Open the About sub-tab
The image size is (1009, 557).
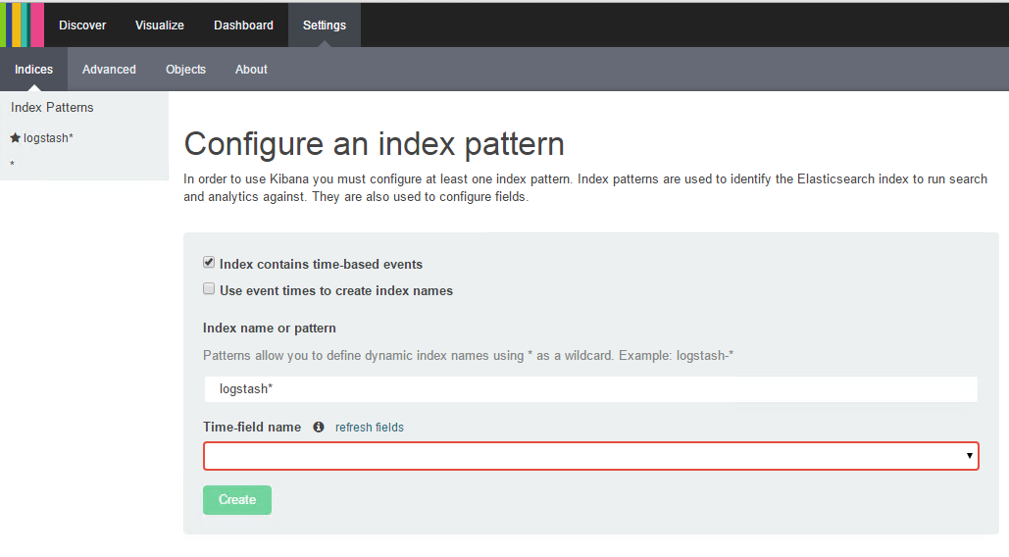click(x=251, y=70)
